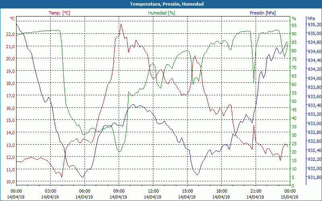The height and width of the screenshot is (201, 322).
Task: Click the '15:00' time axis label
Action: (187, 191)
